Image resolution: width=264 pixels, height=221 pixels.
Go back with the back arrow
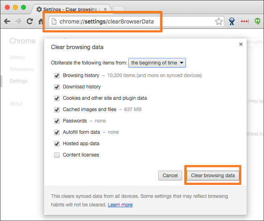[x=7, y=21]
